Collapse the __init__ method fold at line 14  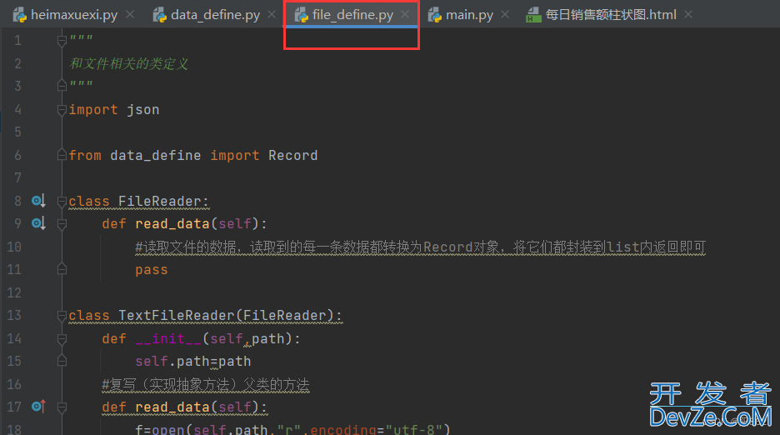click(x=62, y=339)
